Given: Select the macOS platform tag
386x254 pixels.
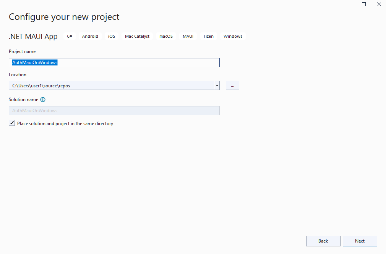Looking at the screenshot, I should (166, 36).
